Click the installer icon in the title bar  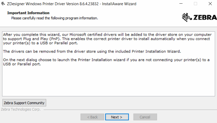click(3, 4)
